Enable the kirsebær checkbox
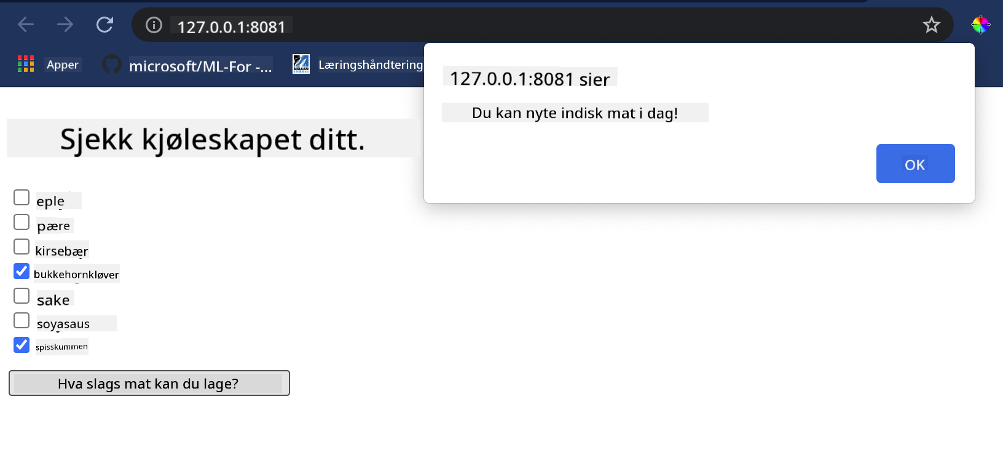 coord(22,247)
